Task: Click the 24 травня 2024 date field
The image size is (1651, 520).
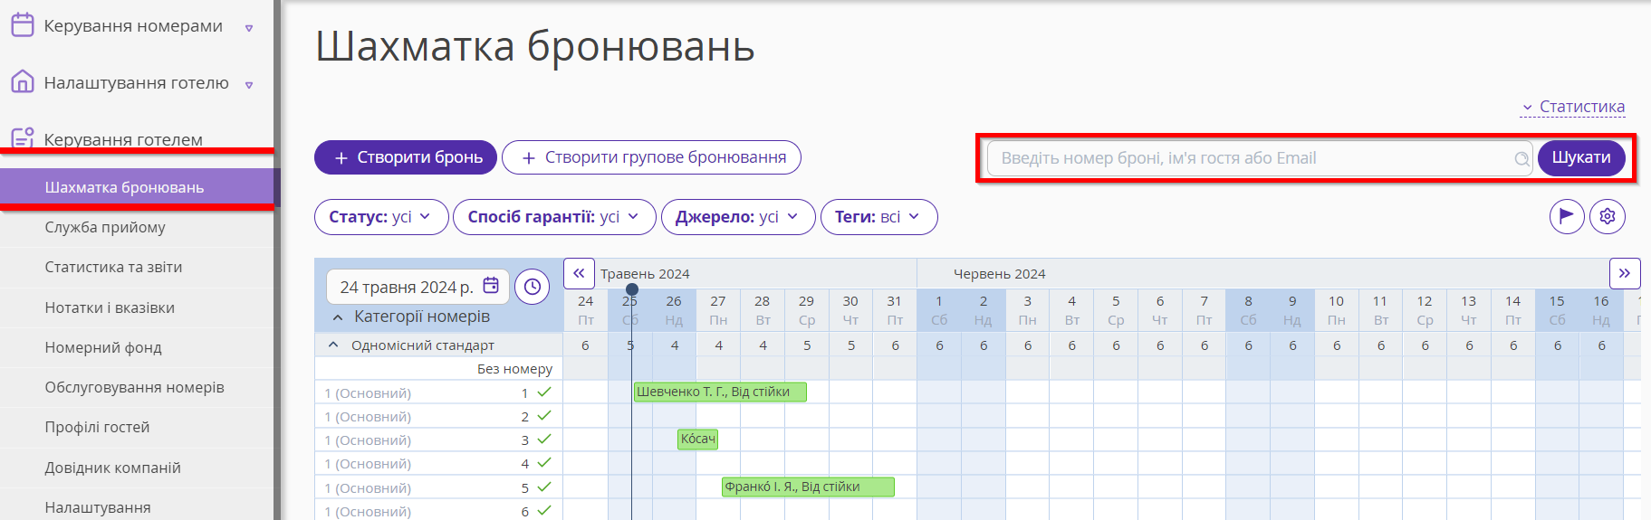Action: (x=418, y=287)
